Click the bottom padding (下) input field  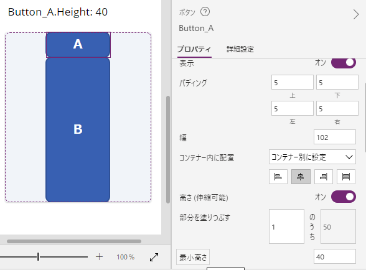click(337, 82)
